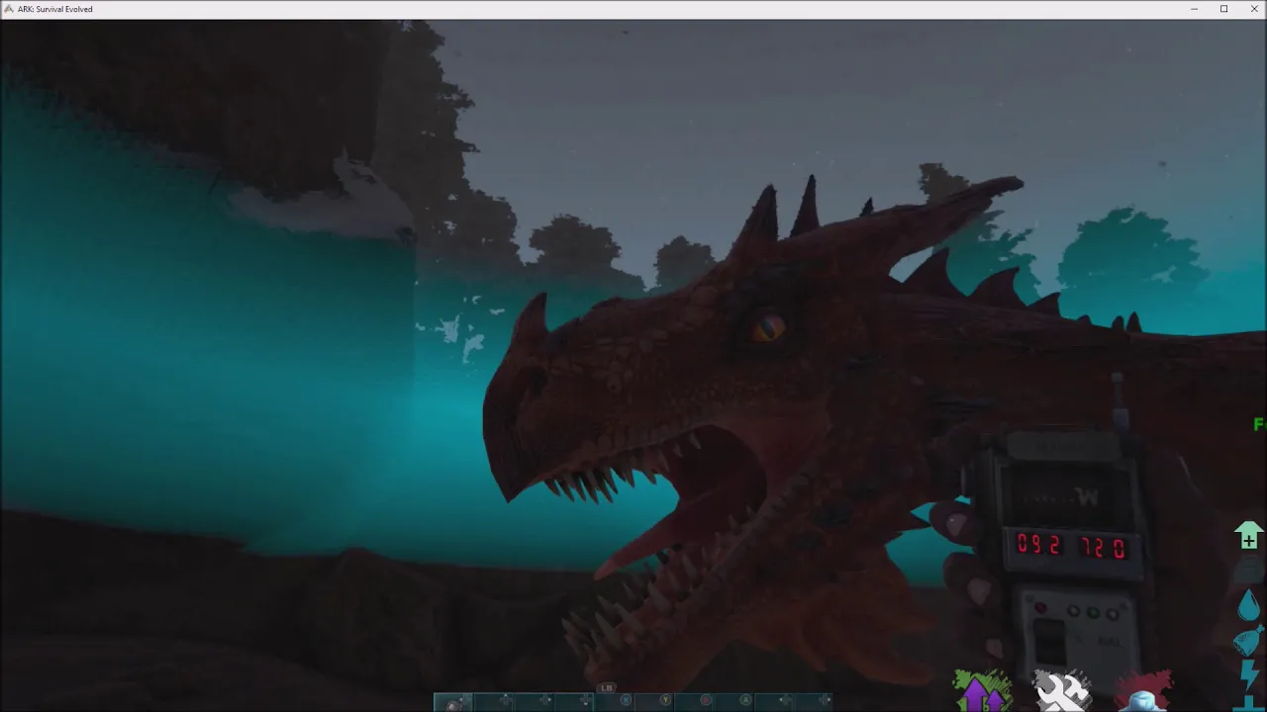This screenshot has height=712, width=1267.
Task: Click the water droplet stat icon
Action: (x=1249, y=604)
